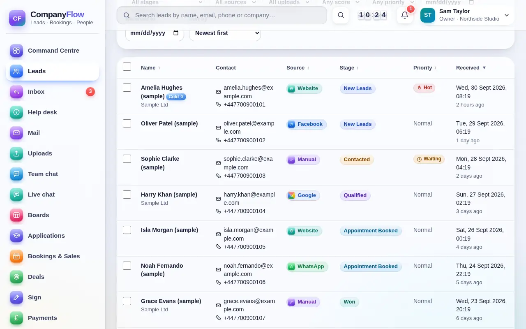
Task: Click the calendar icon in date field
Action: pos(176,33)
